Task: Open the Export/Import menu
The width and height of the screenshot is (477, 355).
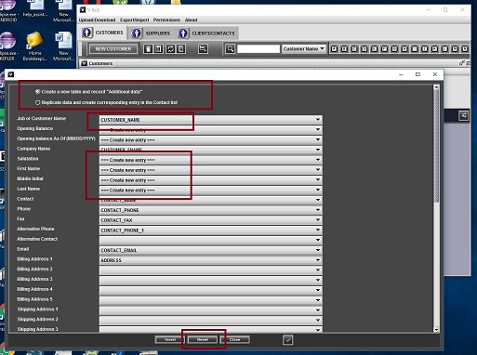Action: pyautogui.click(x=135, y=20)
